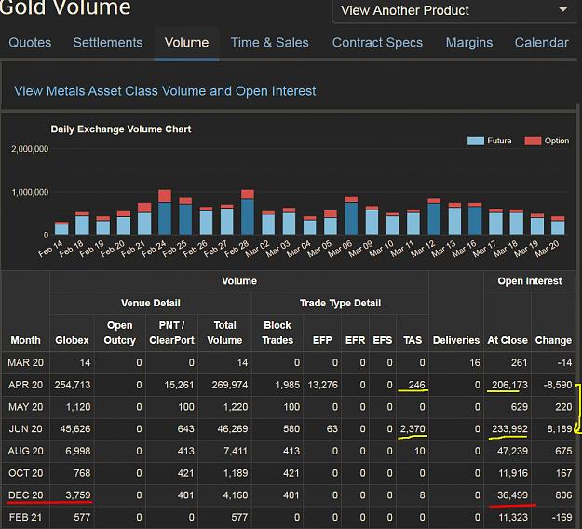Click JUN 20 TAS value 2,370
Screen dimensions: 582x529
(x=413, y=428)
